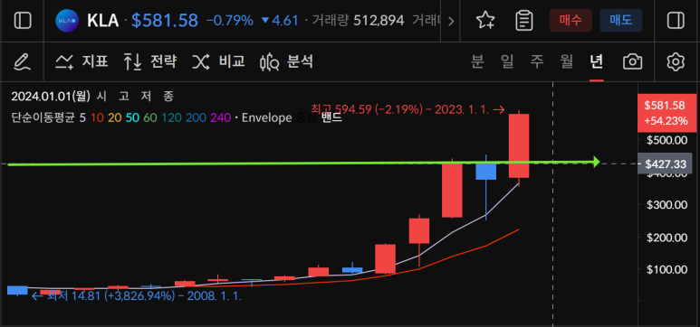Click the 거래량 512,894 volume text
Screen dimensions: 700x327
pos(358,21)
